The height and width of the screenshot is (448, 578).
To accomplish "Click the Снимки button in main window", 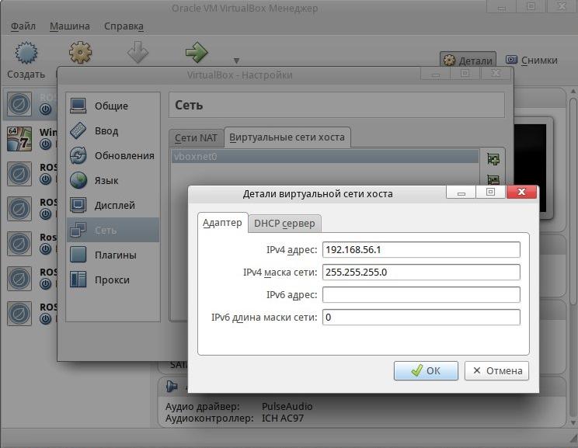I will point(531,60).
